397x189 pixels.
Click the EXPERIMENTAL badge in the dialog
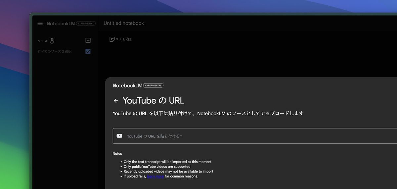(x=153, y=86)
